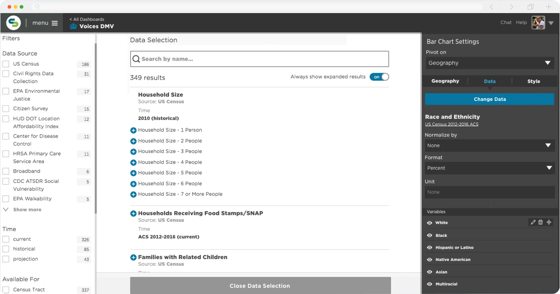The image size is (560, 294).
Task: Open the Format Percent dropdown
Action: point(490,168)
